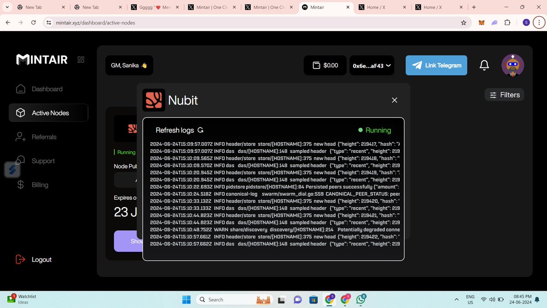Switch to the first Mintair One Click tab
The height and width of the screenshot is (308, 547).
(211, 7)
